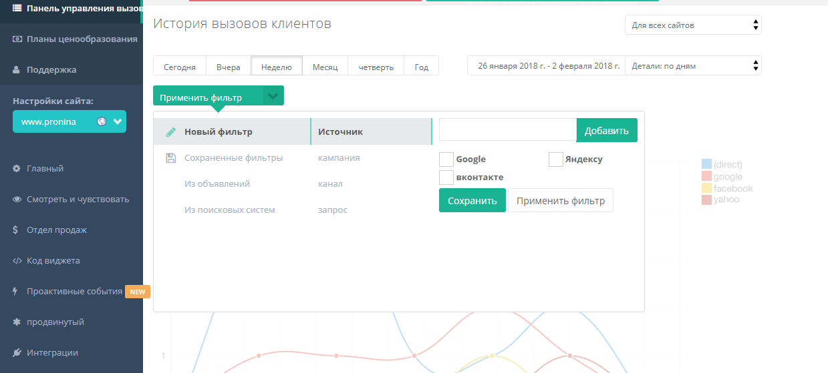
Task: Toggle the google legend color swatch
Action: (706, 176)
